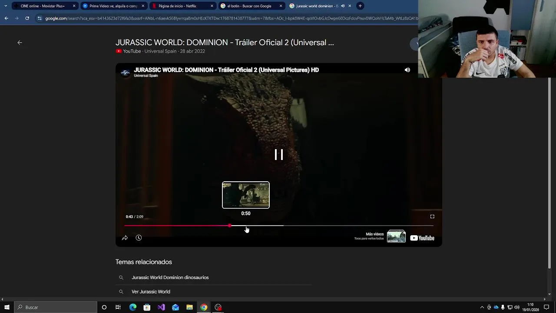Open network settings tray icon
556x313 pixels.
click(510, 307)
